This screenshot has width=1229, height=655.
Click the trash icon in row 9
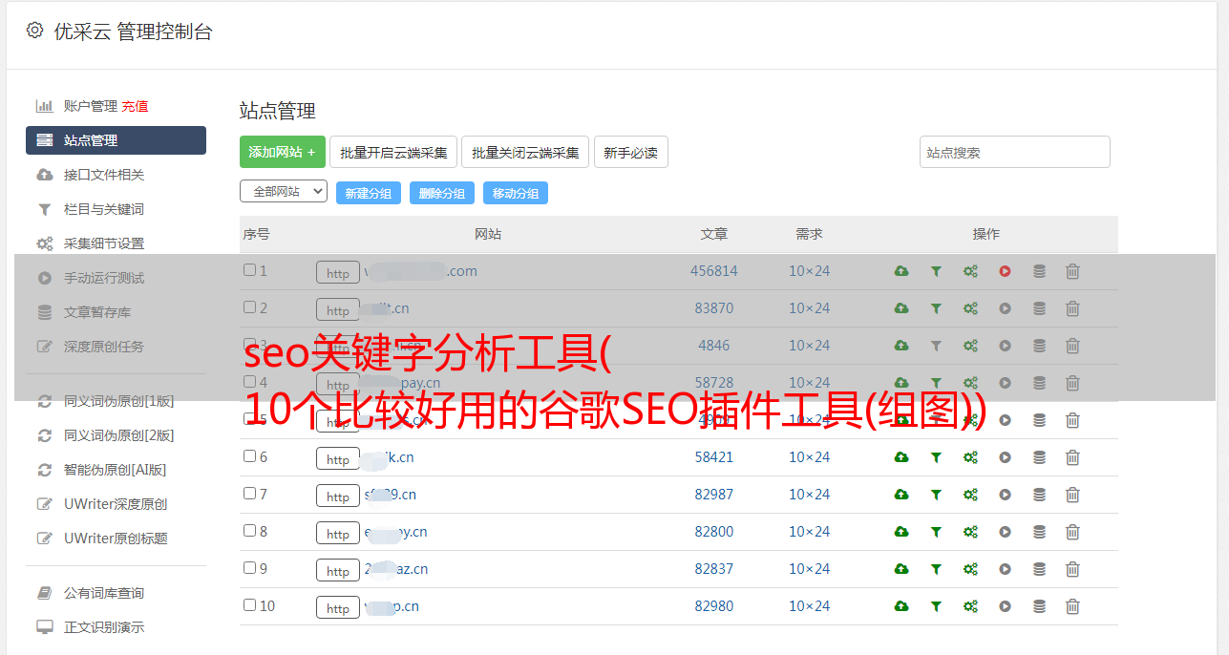pyautogui.click(x=1072, y=569)
